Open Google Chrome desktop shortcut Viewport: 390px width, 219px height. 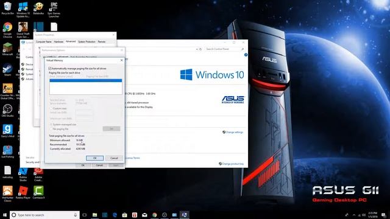coord(7,30)
